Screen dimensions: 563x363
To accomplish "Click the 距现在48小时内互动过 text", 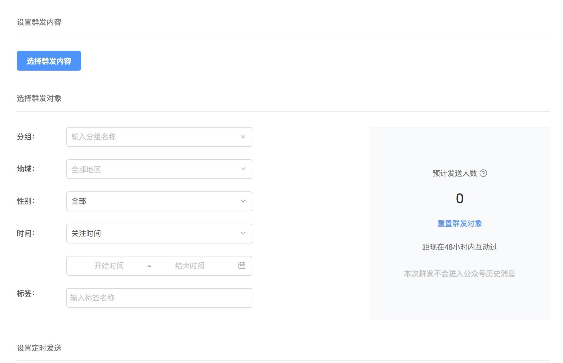I will pos(460,247).
